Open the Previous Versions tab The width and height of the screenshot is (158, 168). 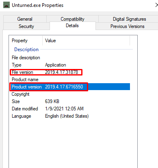(127, 26)
